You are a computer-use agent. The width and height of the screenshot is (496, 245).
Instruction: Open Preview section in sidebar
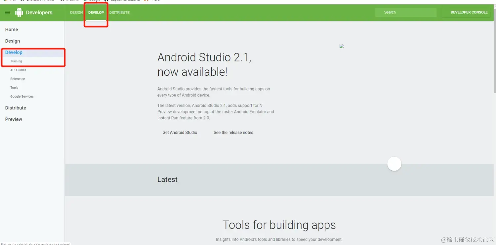point(14,119)
